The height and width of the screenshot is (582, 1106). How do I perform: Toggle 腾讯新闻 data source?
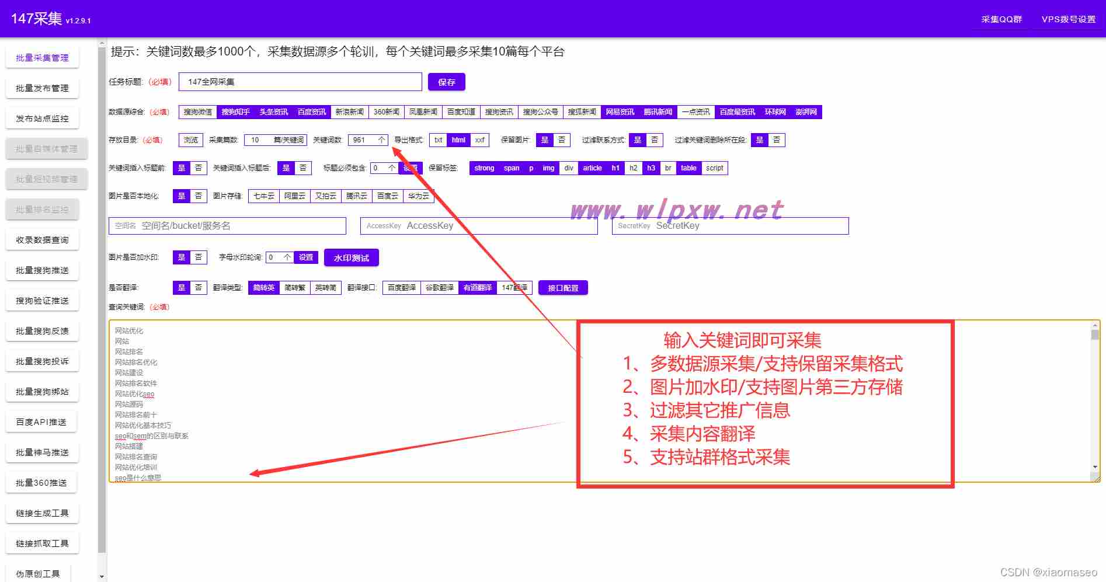point(658,112)
